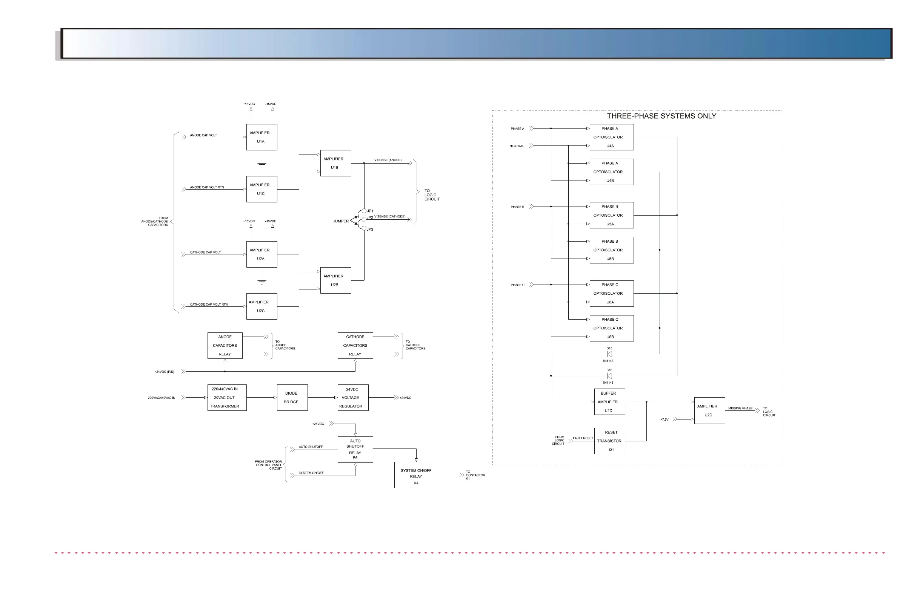Click the Three-Phase Systems Only heading
This screenshot has height=597, width=923.
pos(661,116)
